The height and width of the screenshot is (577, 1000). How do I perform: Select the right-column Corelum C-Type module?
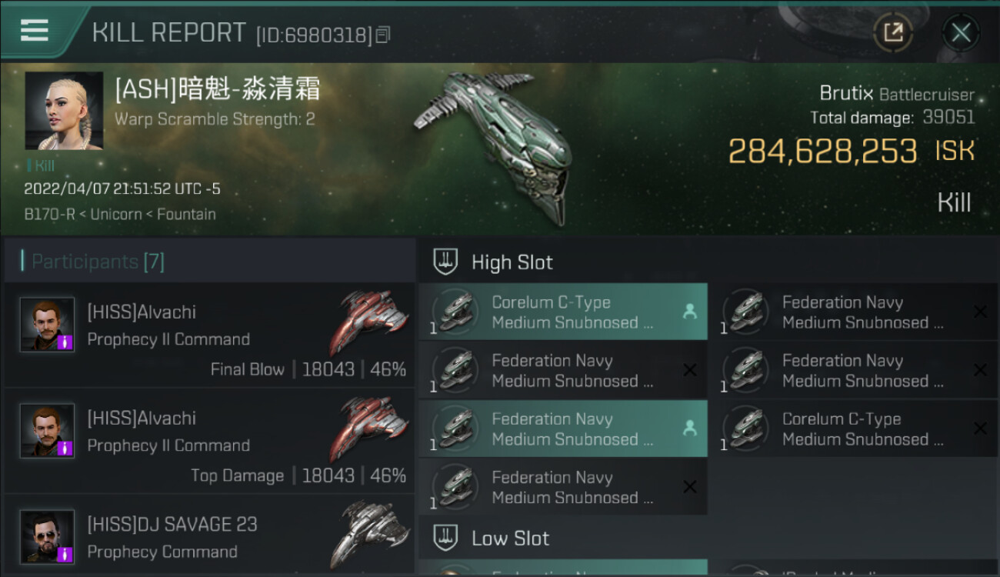tap(852, 429)
